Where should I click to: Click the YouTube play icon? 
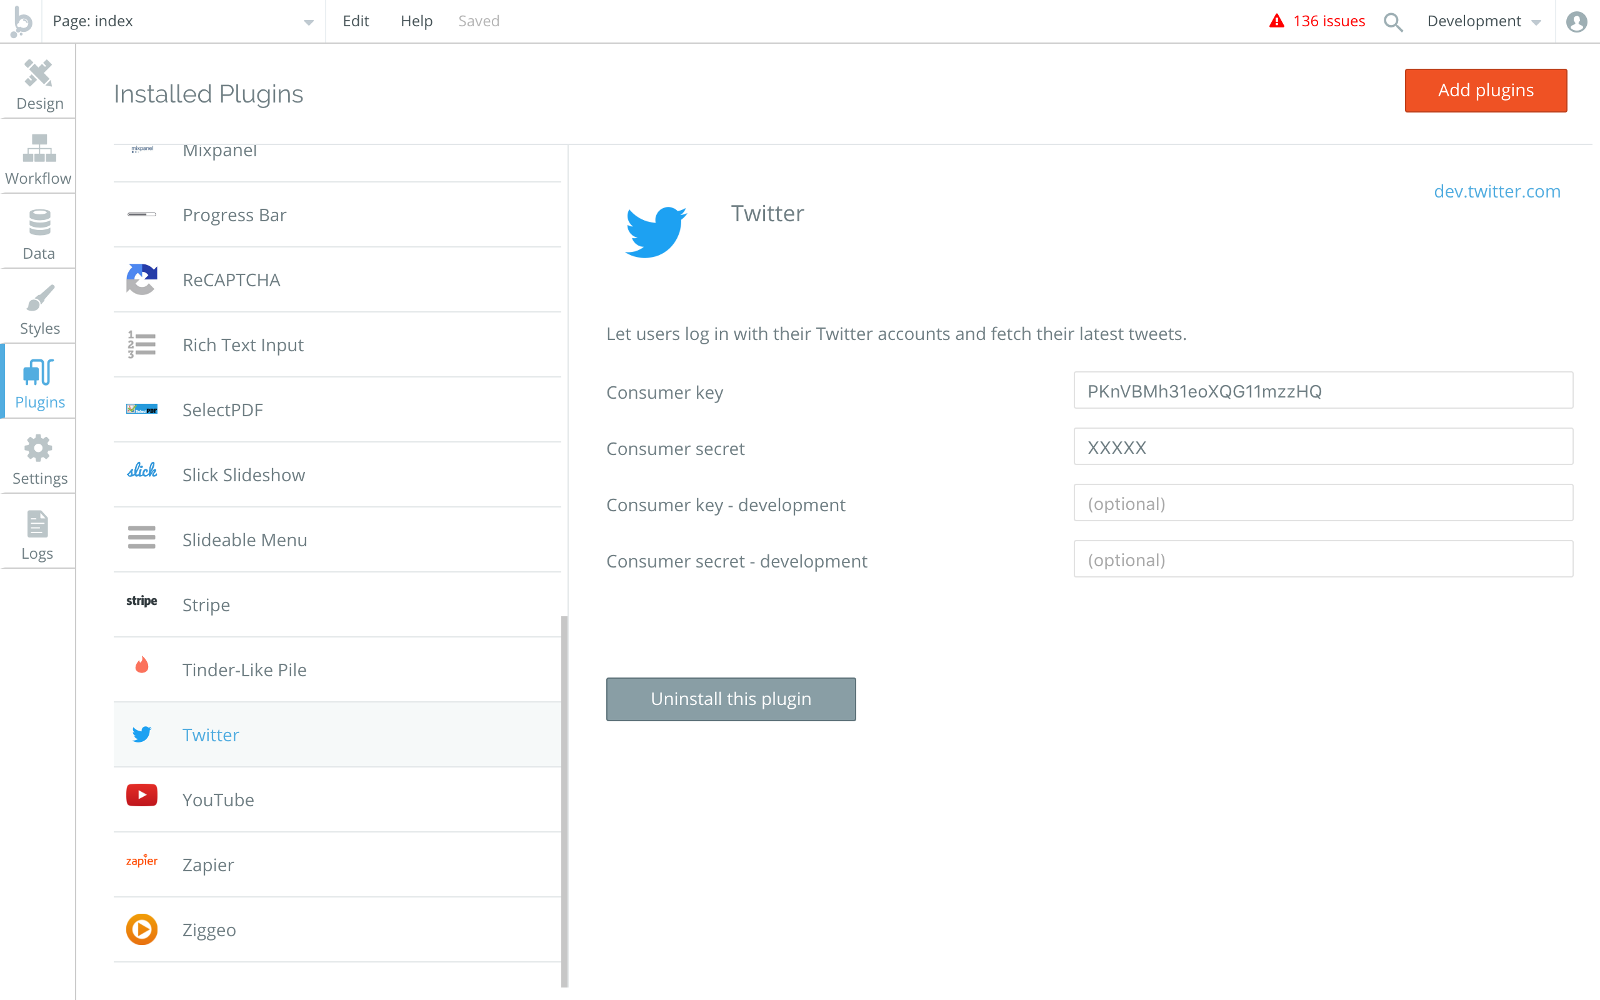coord(141,795)
